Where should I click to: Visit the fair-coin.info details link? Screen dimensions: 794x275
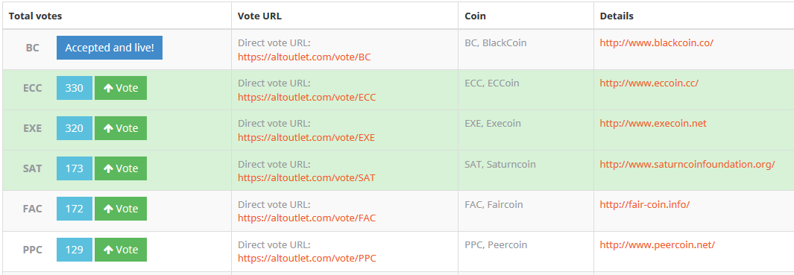[645, 205]
